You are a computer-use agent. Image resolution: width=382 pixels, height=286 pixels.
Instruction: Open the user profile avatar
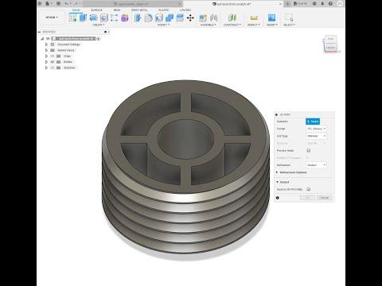[340, 4]
